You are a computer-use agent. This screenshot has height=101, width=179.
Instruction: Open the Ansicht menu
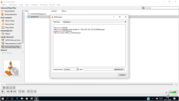coord(52,5)
